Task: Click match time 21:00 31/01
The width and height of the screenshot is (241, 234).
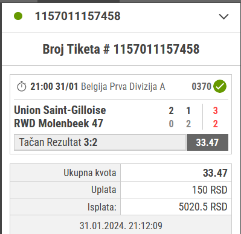Action: 54,87
